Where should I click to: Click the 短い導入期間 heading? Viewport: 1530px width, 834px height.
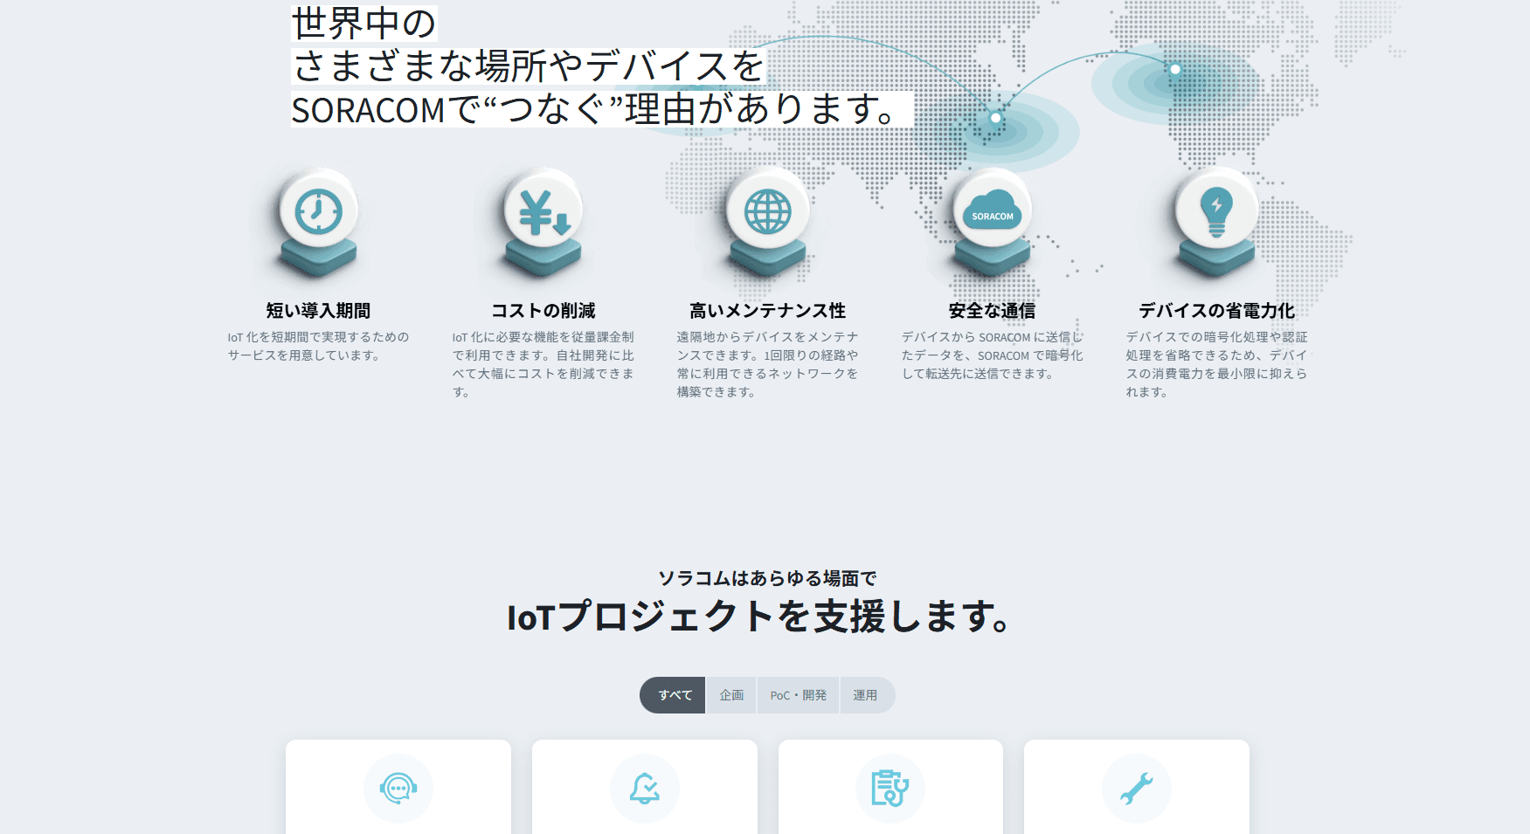318,311
